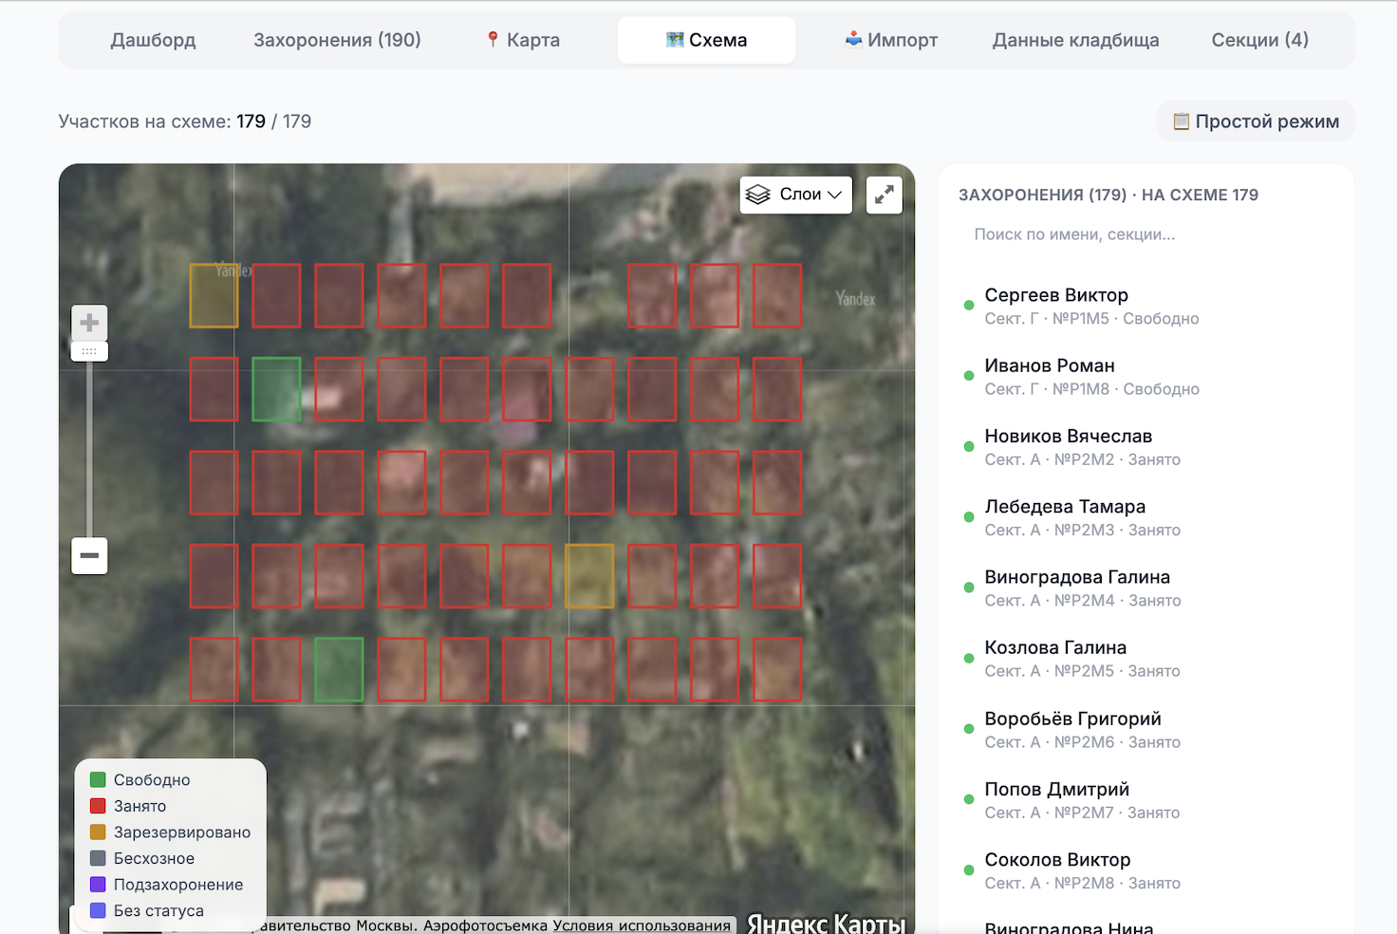This screenshot has height=934, width=1397.
Task: Toggle fullscreen map view
Action: [x=884, y=195]
